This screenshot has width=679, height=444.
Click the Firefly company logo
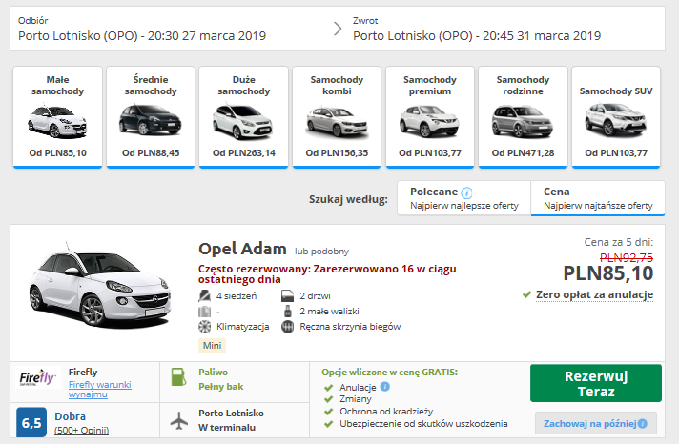38,378
